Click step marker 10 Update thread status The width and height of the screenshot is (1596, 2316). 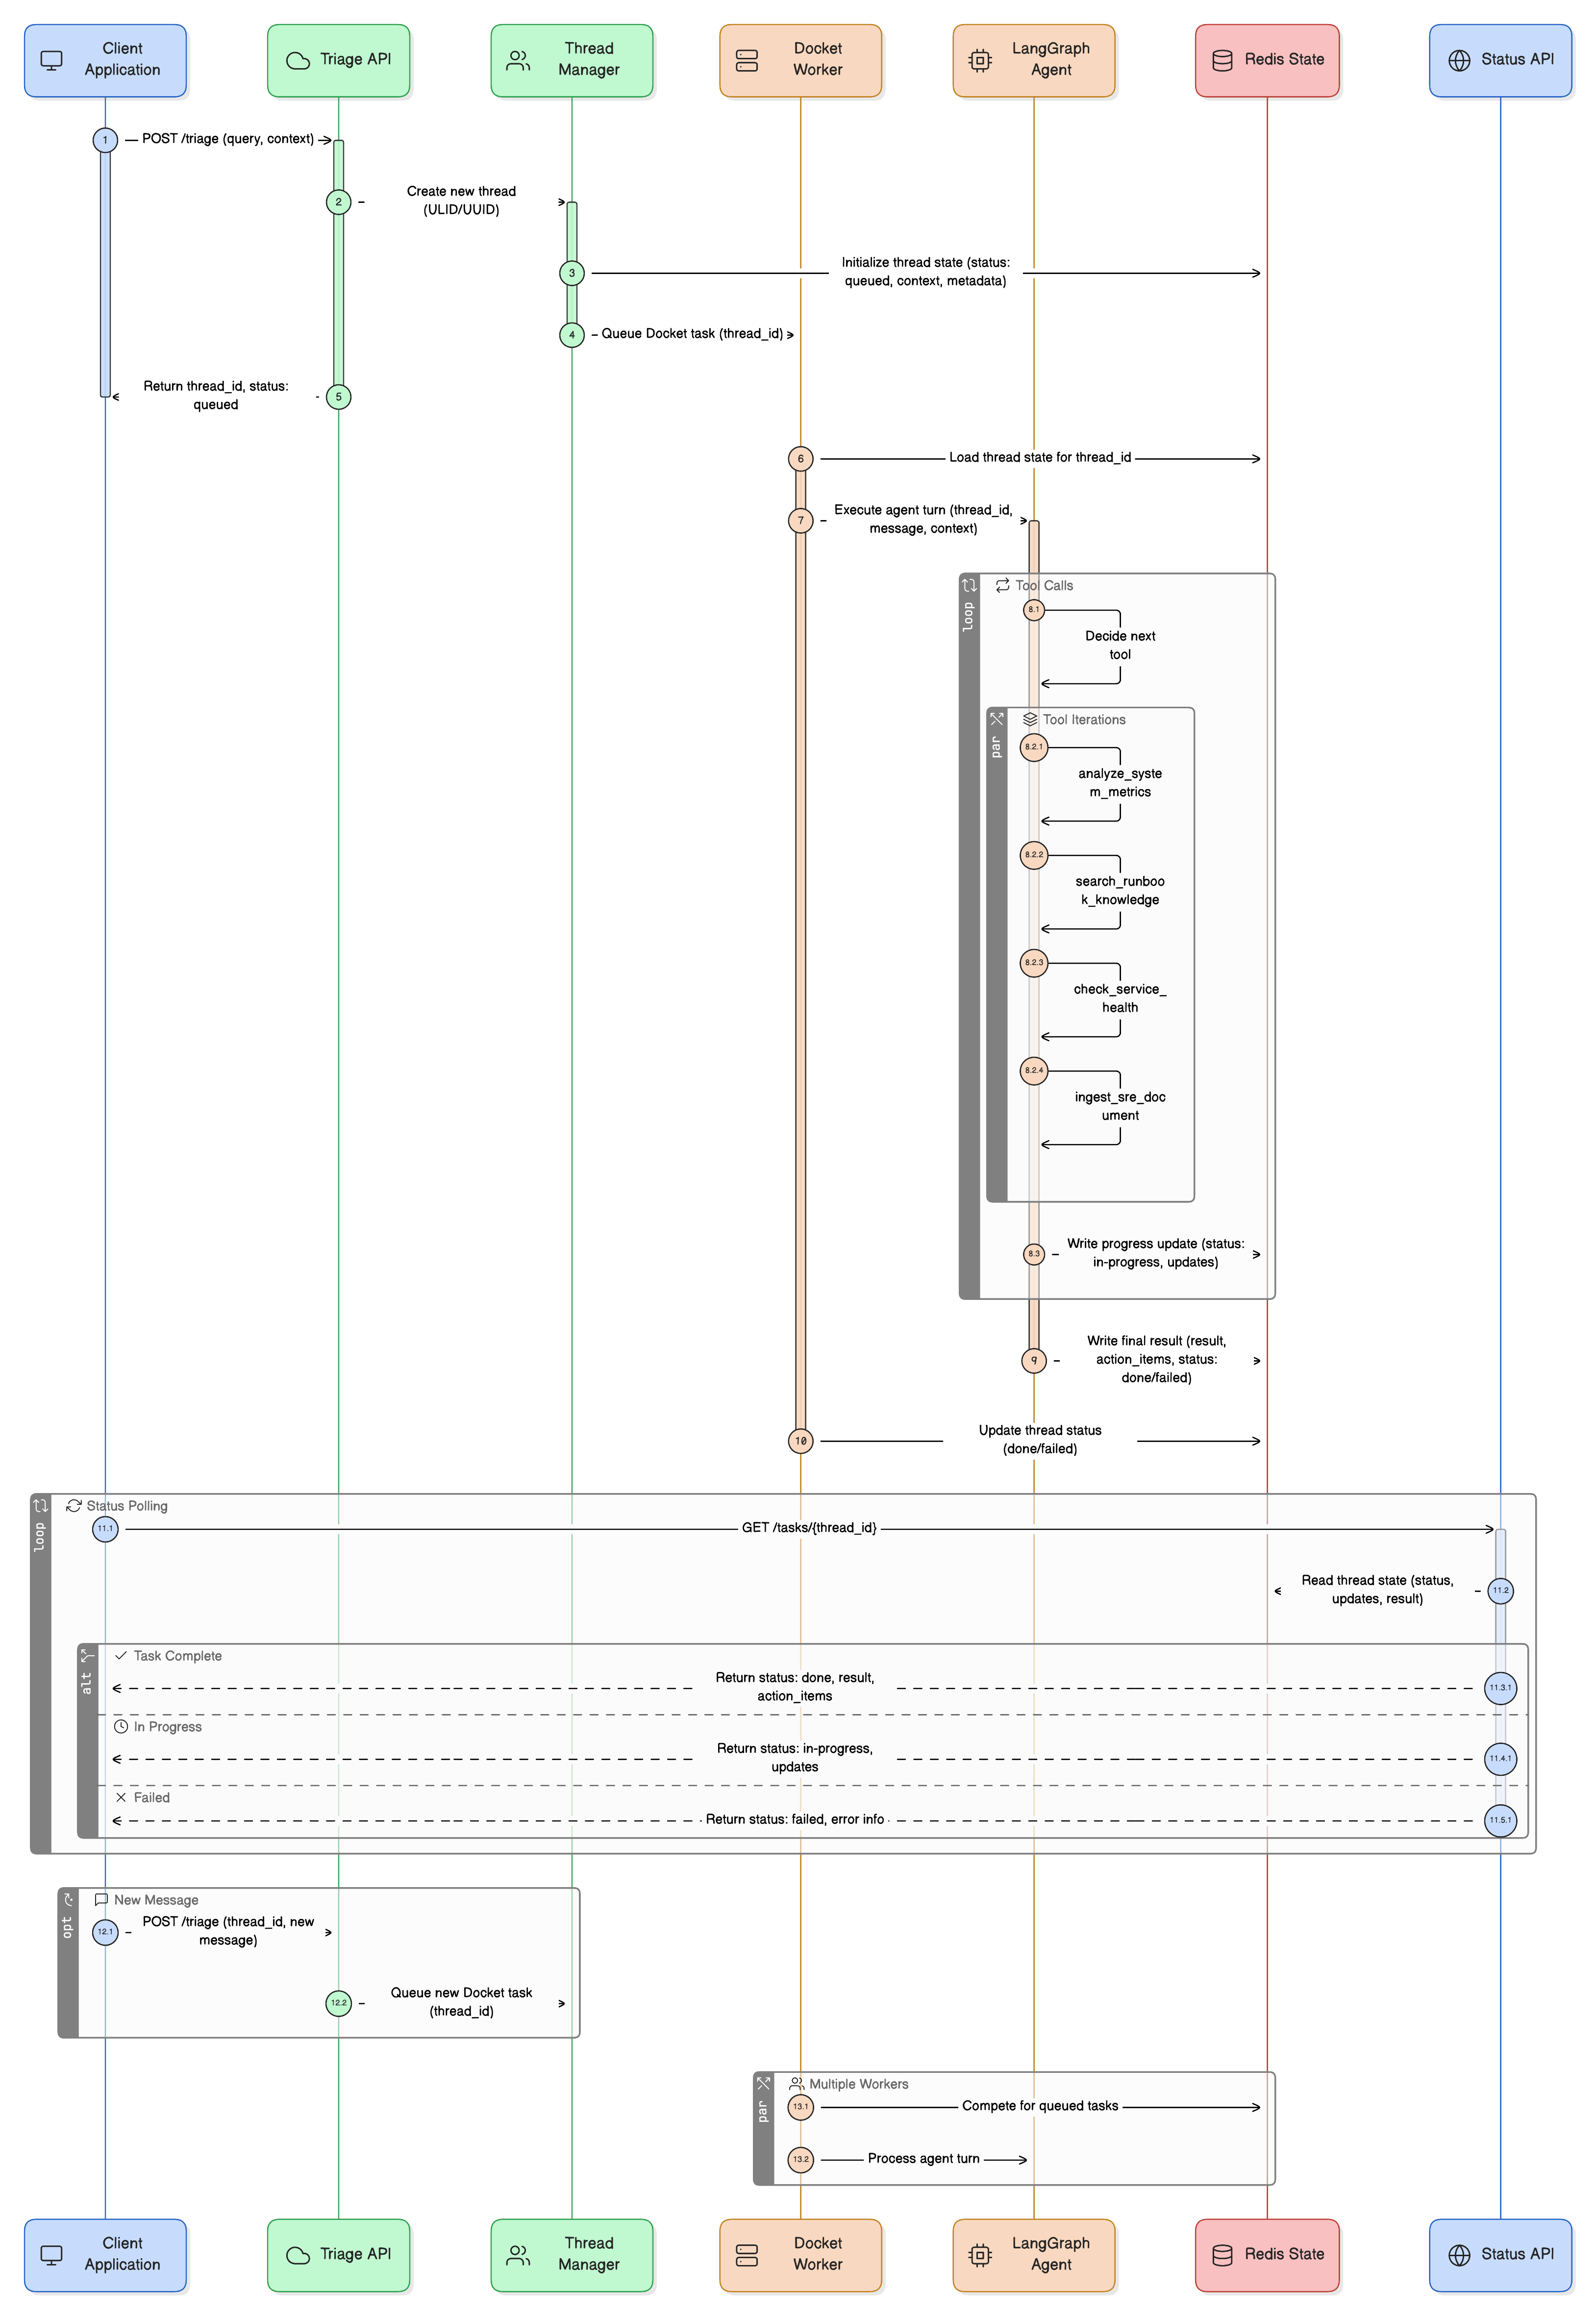(x=800, y=1441)
